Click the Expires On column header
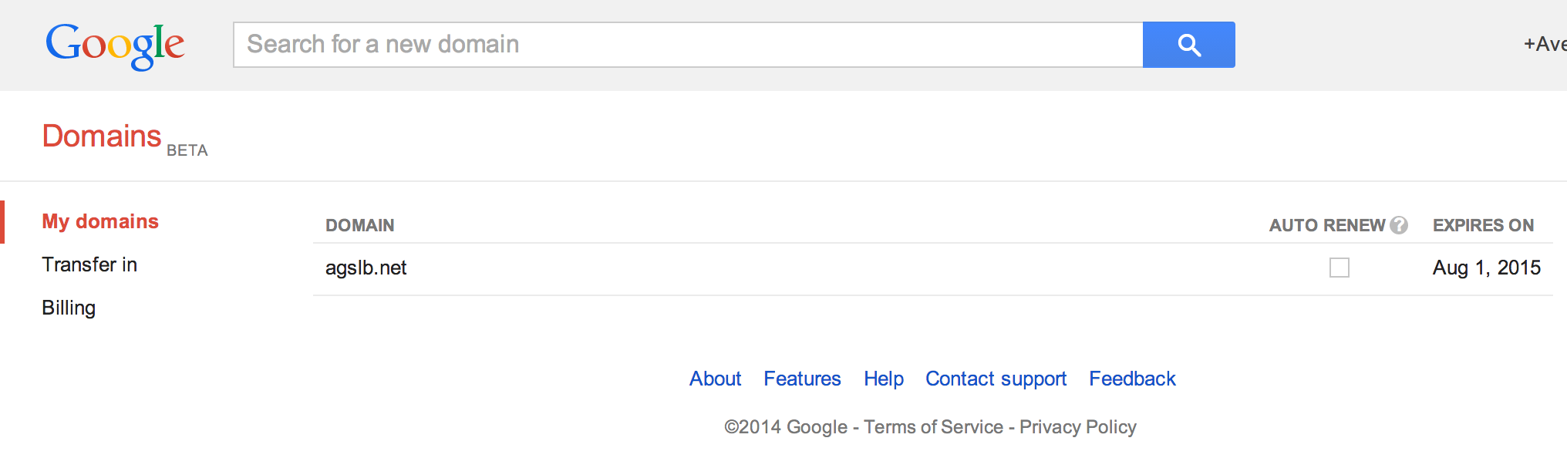Image resolution: width=1567 pixels, height=458 pixels. click(x=1483, y=226)
